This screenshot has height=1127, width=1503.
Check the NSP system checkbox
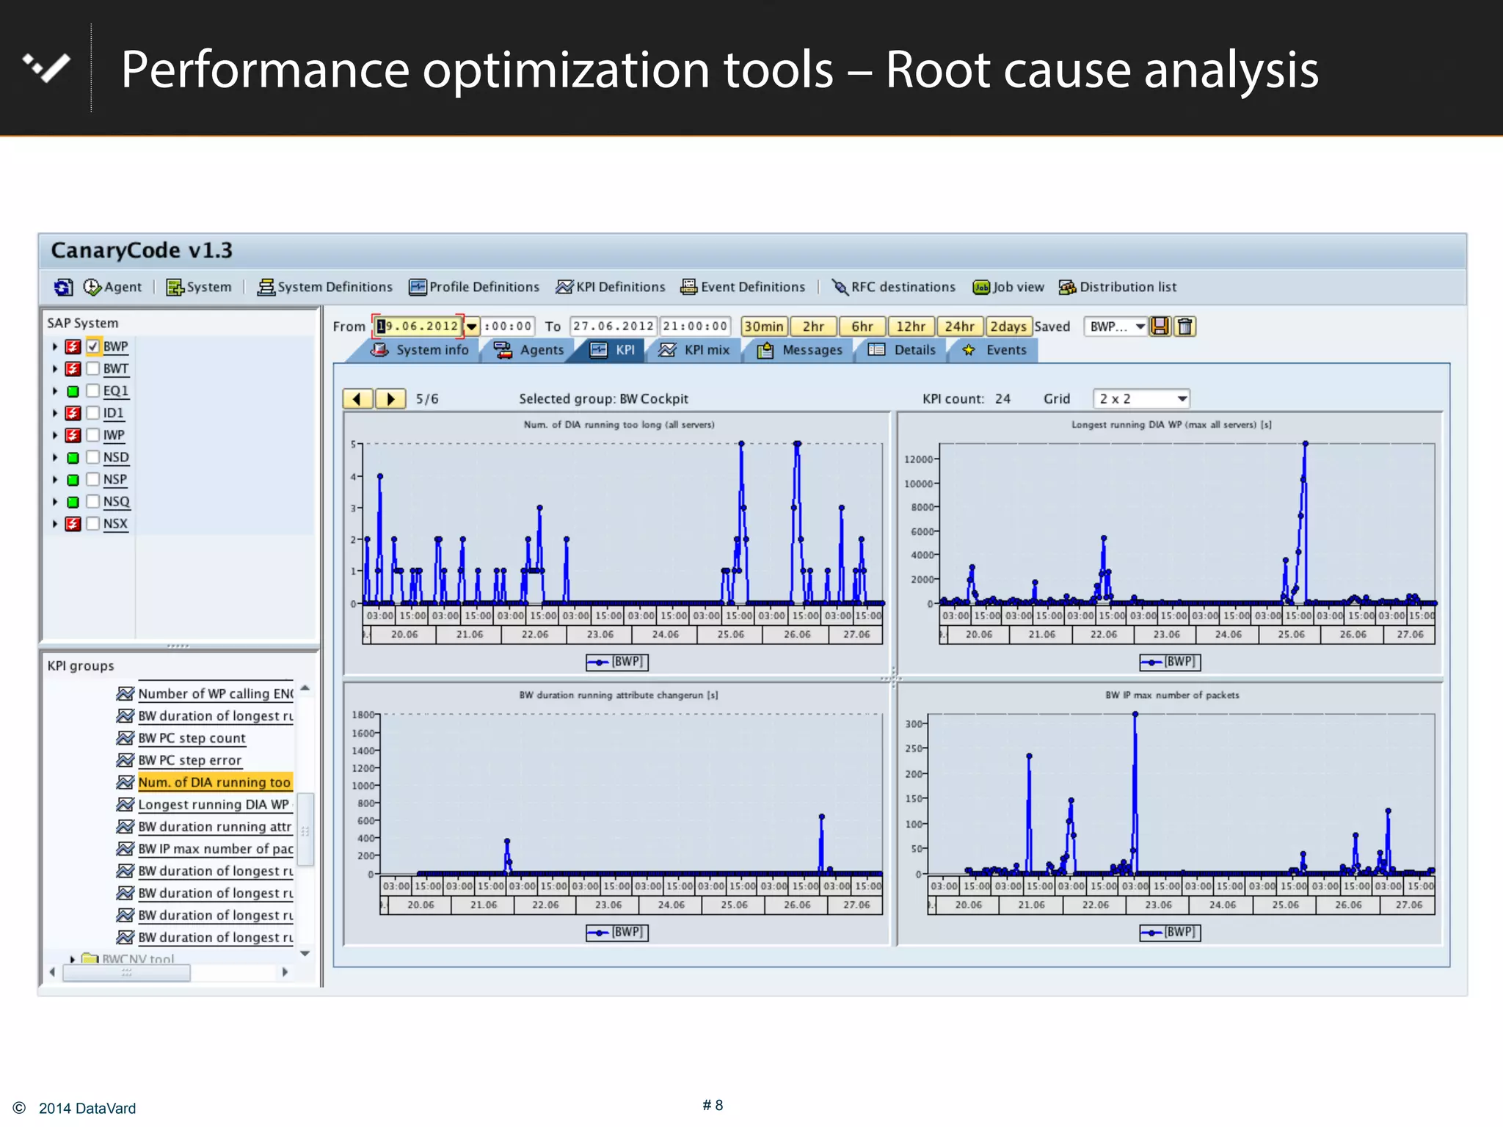[93, 479]
